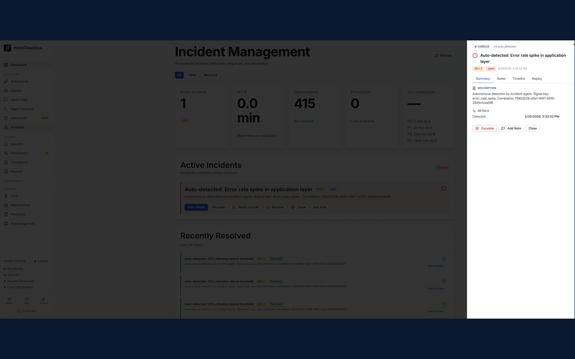The image size is (575, 359).
Task: Click the HelixCloudOps logo
Action: (7, 48)
